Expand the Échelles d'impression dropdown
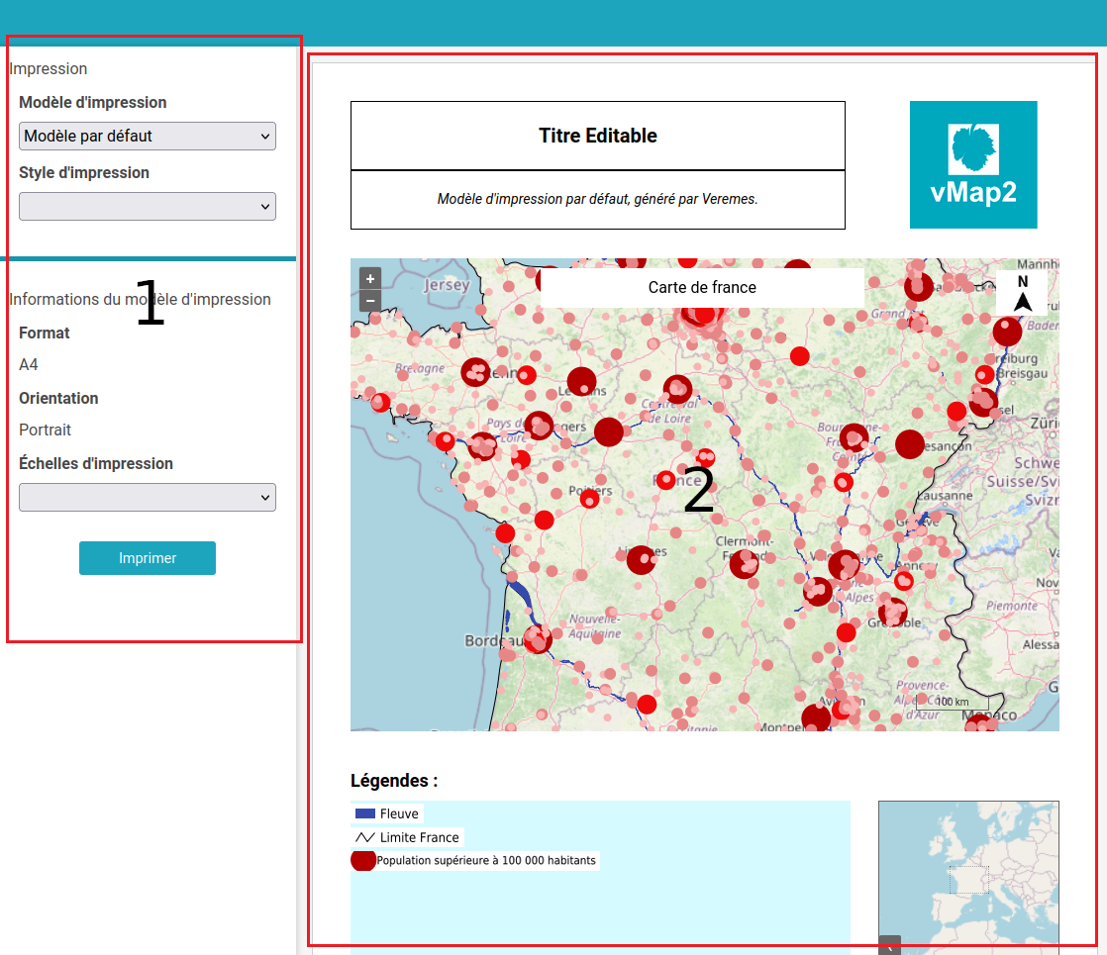The height and width of the screenshot is (955, 1107). pos(148,498)
